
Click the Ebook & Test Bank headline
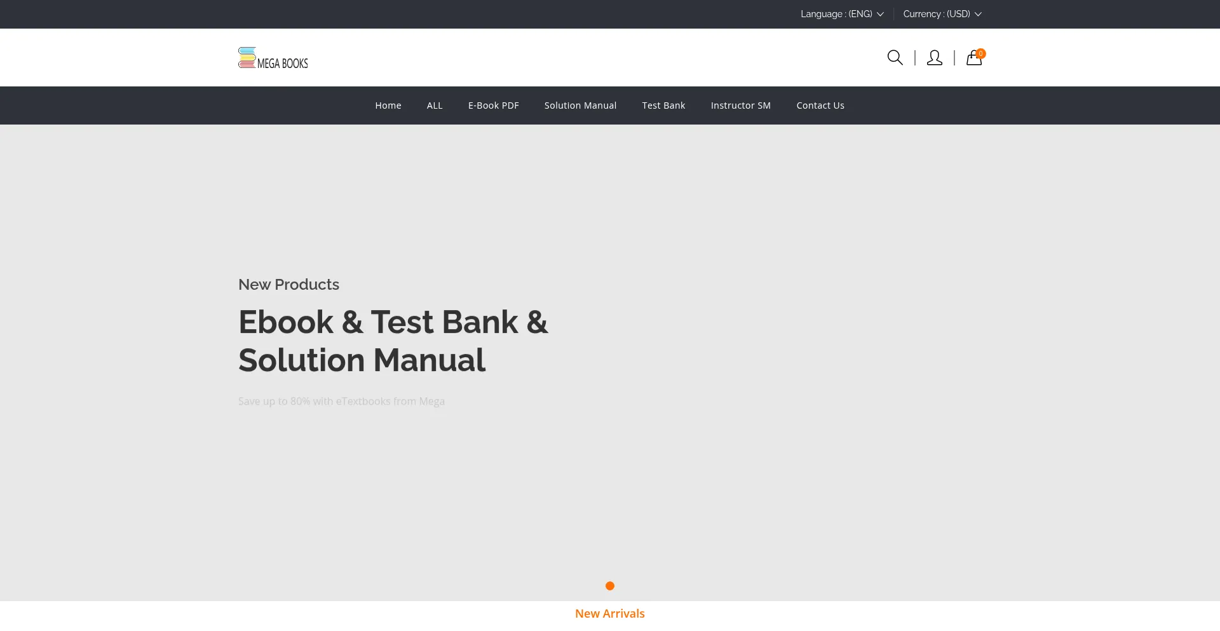click(x=393, y=341)
